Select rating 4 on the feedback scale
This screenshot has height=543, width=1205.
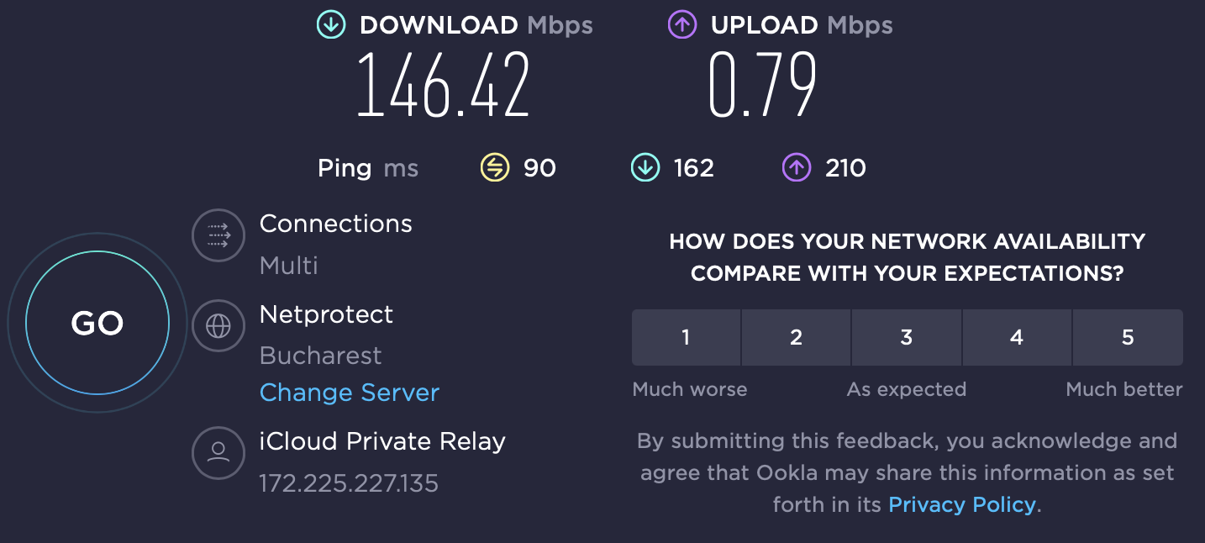[1017, 338]
